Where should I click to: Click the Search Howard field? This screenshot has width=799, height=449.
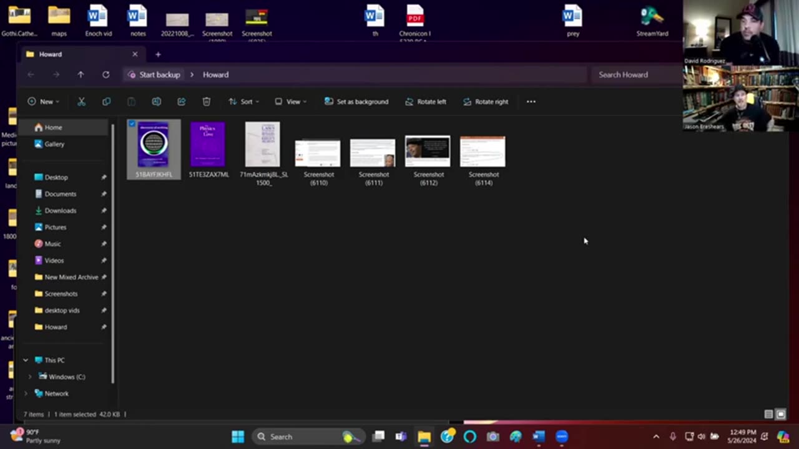637,75
